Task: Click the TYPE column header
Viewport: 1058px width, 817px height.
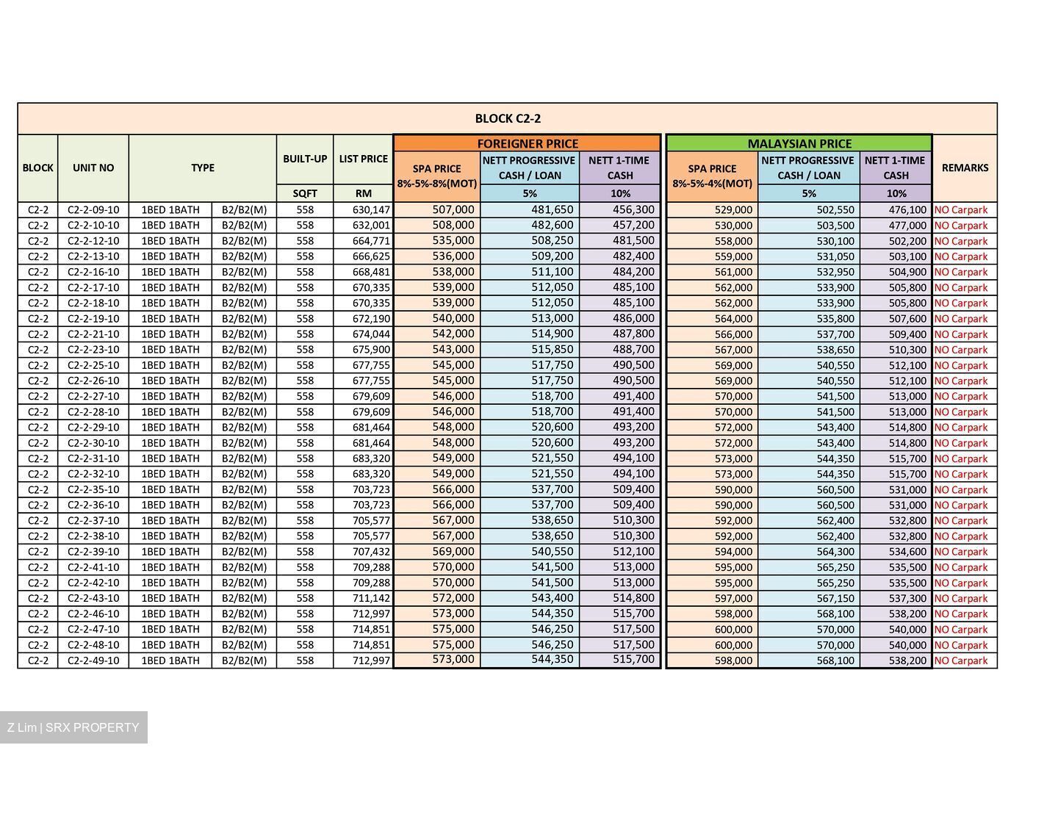Action: click(203, 168)
